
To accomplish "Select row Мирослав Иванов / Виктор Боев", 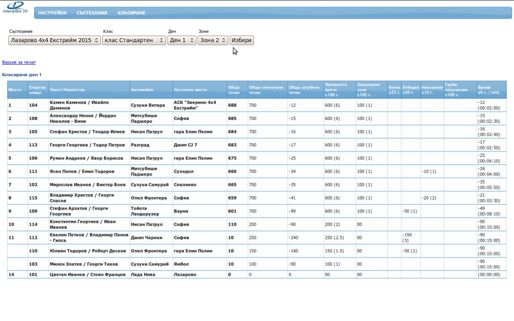I will click(256, 185).
